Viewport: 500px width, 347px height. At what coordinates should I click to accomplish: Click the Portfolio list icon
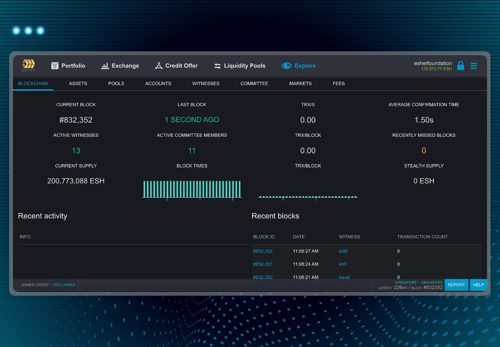coord(55,66)
